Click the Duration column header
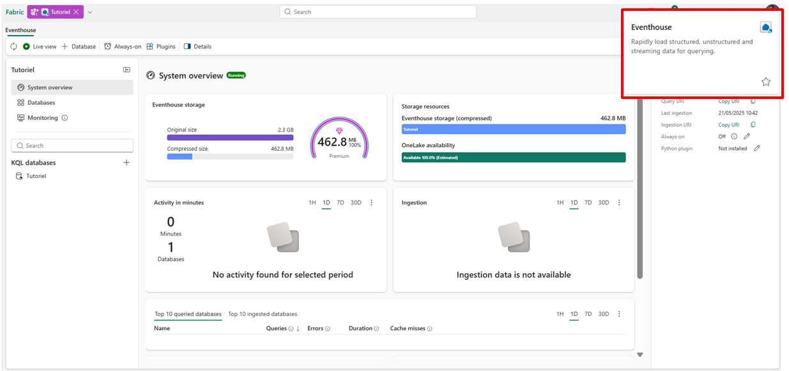Image resolution: width=789 pixels, height=371 pixels. click(360, 329)
